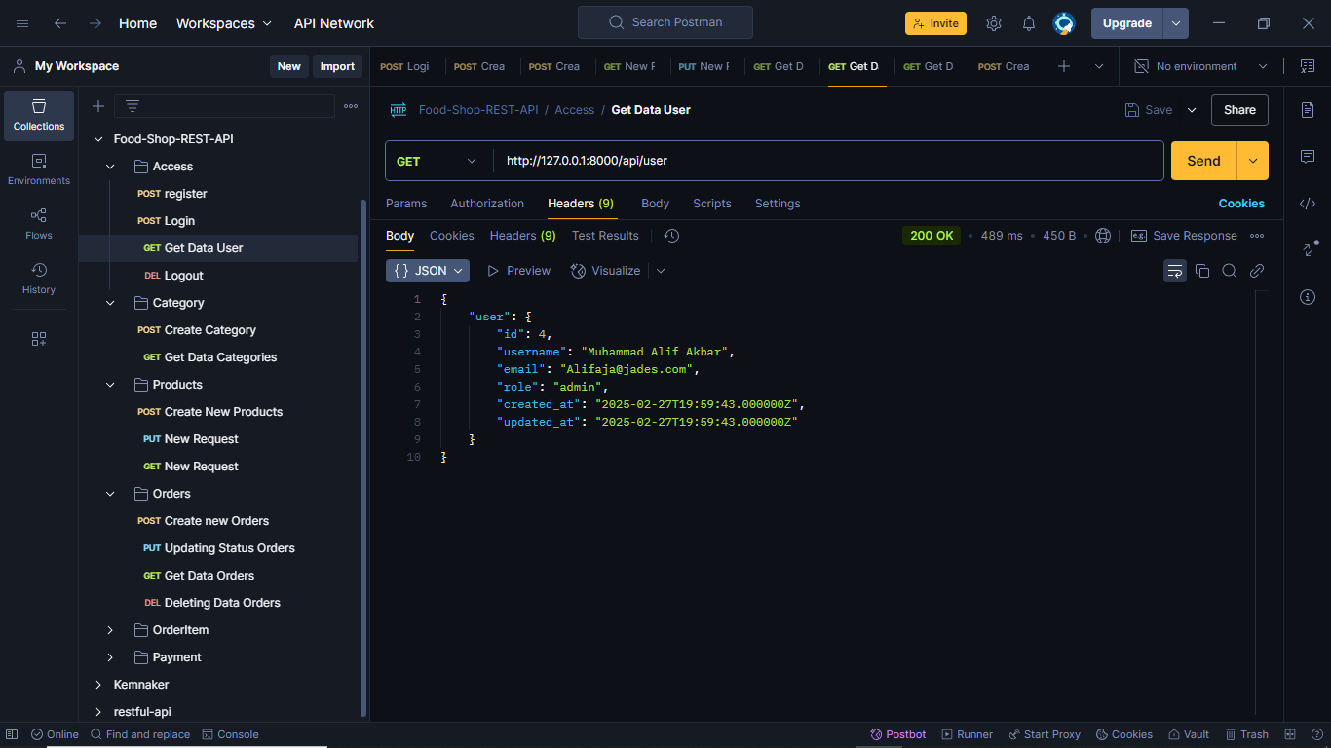Screen dimensions: 1331x748
Task: Switch to Test Results response tab
Action: (x=605, y=236)
